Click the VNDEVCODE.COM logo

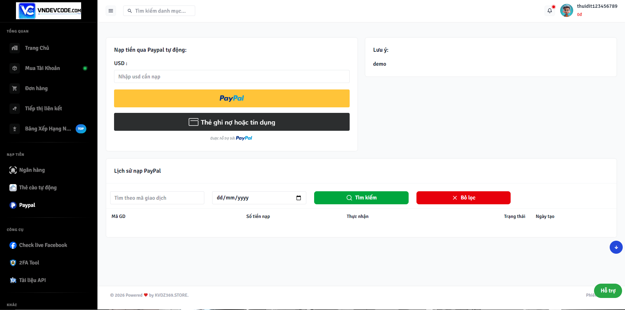(x=49, y=11)
